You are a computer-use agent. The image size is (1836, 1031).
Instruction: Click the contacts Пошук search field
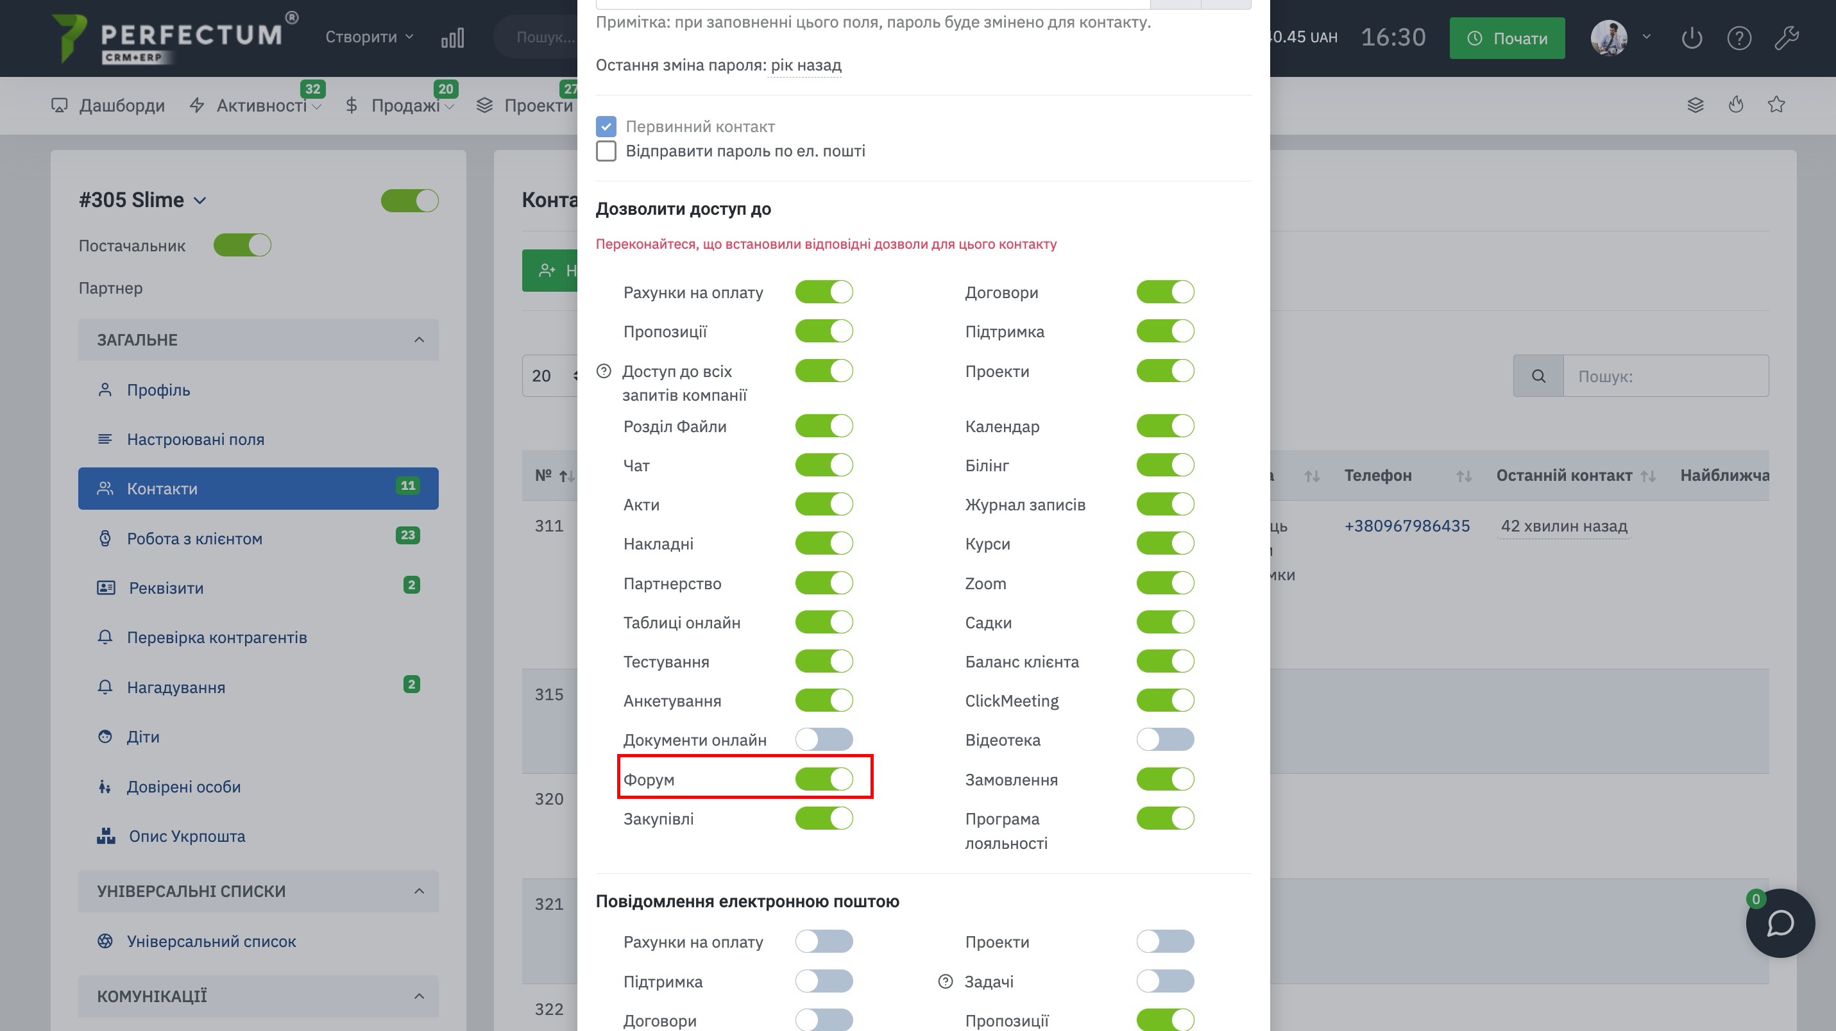[x=1665, y=376]
